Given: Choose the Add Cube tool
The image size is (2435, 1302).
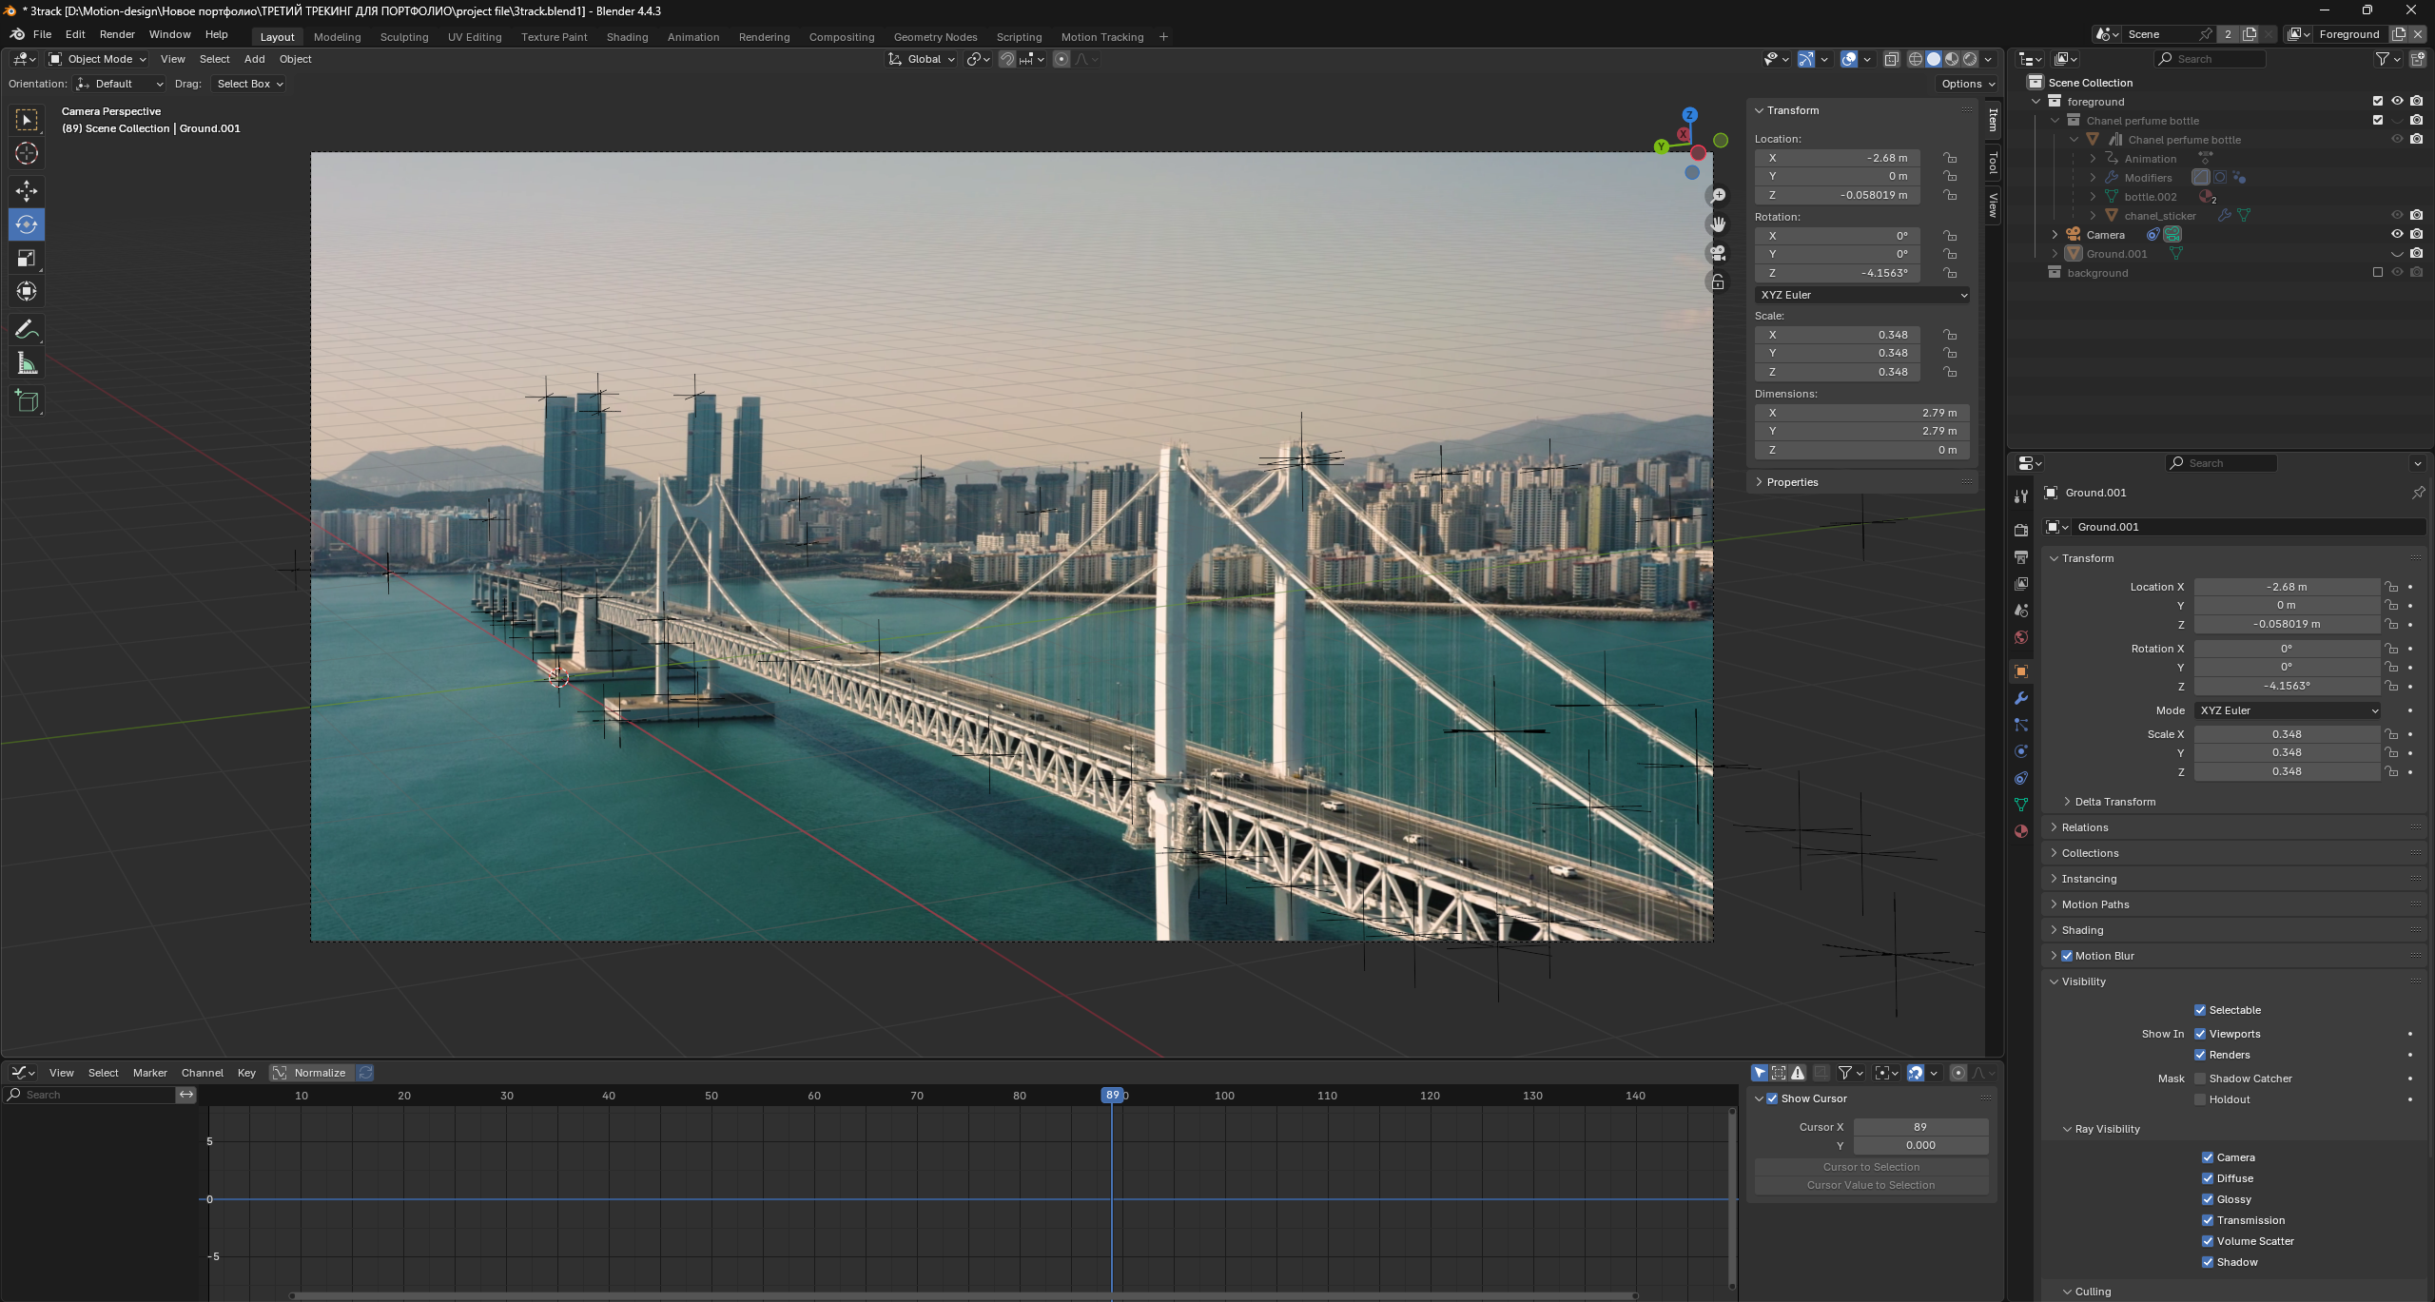Looking at the screenshot, I should (27, 401).
